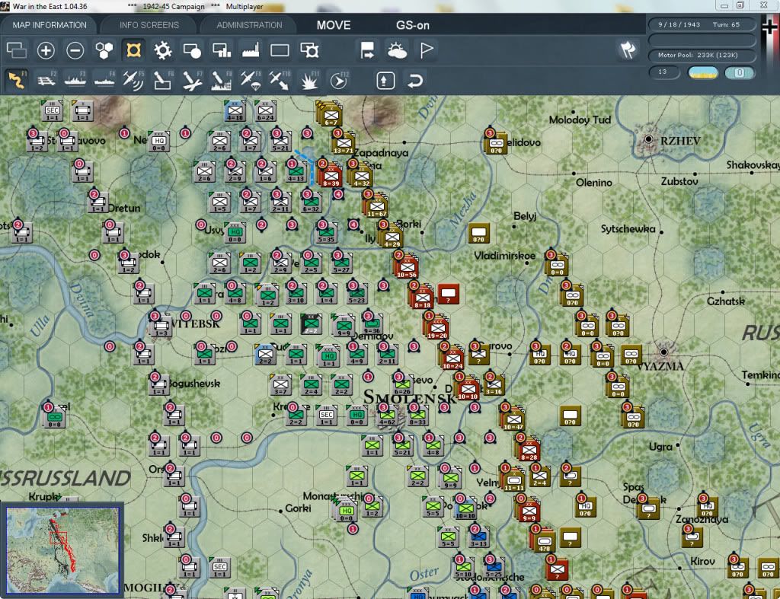Click the gear-shaped toolbar icon
The image size is (780, 599).
pyautogui.click(x=163, y=50)
